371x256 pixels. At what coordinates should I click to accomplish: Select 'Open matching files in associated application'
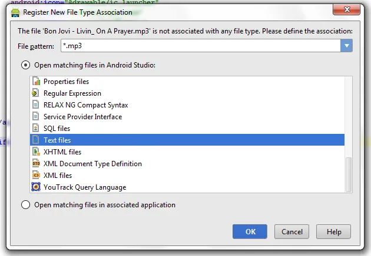point(26,205)
